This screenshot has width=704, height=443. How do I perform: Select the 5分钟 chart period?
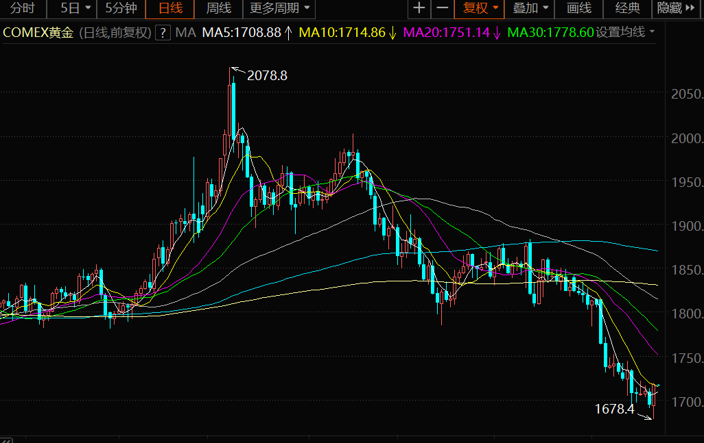click(121, 9)
